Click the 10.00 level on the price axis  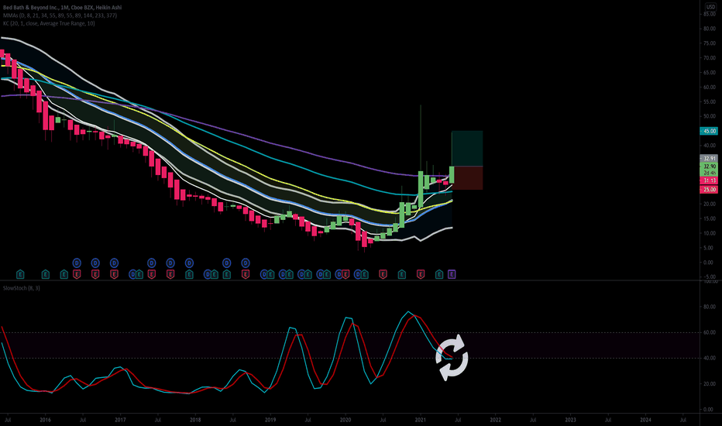pos(709,233)
